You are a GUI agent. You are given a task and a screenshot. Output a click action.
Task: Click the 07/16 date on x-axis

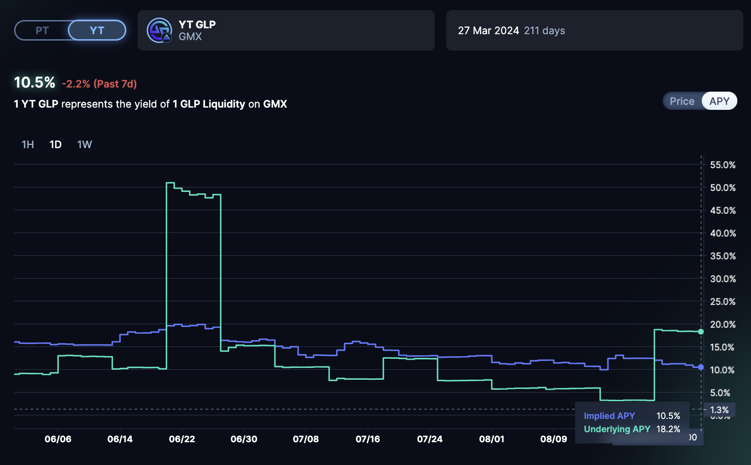pos(368,439)
